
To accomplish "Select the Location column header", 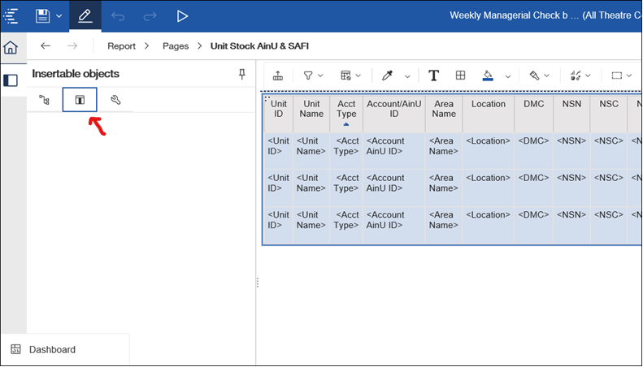I will pos(488,114).
